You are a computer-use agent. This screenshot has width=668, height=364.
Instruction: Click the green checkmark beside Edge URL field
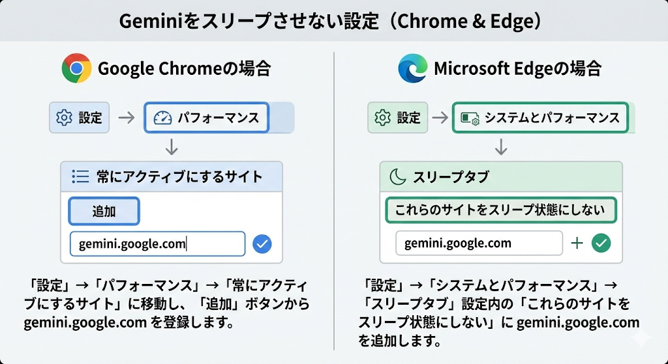(601, 244)
